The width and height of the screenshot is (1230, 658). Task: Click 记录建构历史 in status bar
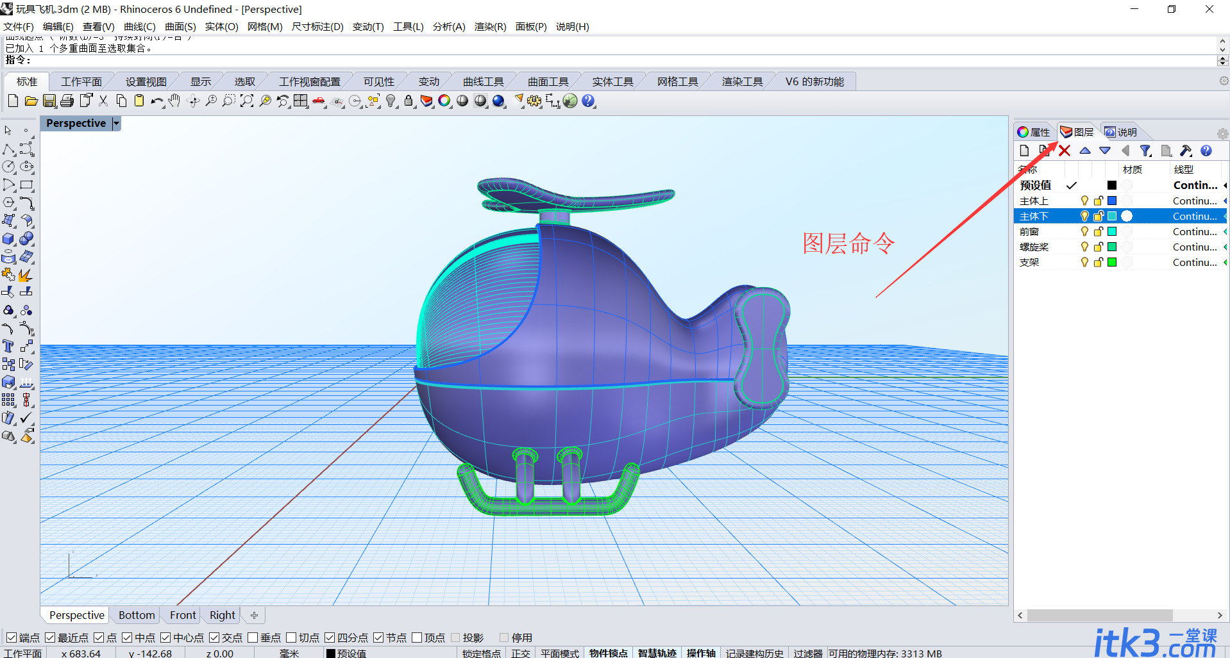coord(754,653)
